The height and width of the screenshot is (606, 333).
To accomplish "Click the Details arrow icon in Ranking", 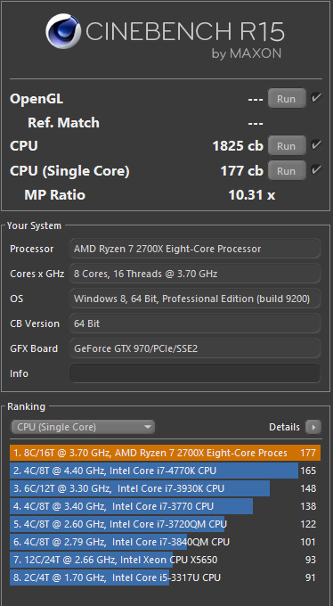I will click(x=313, y=427).
